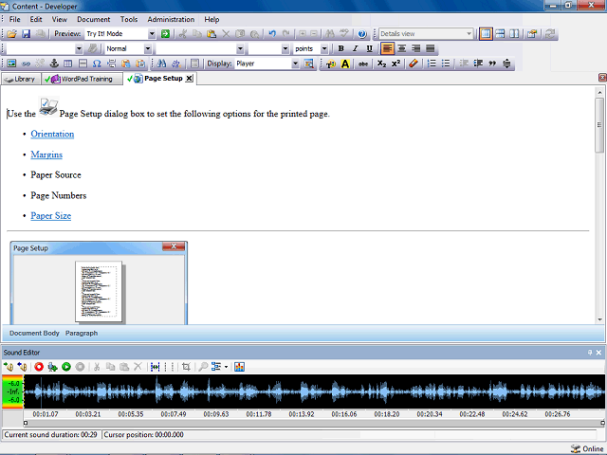
Task: Follow the Margins link
Action: [46, 155]
